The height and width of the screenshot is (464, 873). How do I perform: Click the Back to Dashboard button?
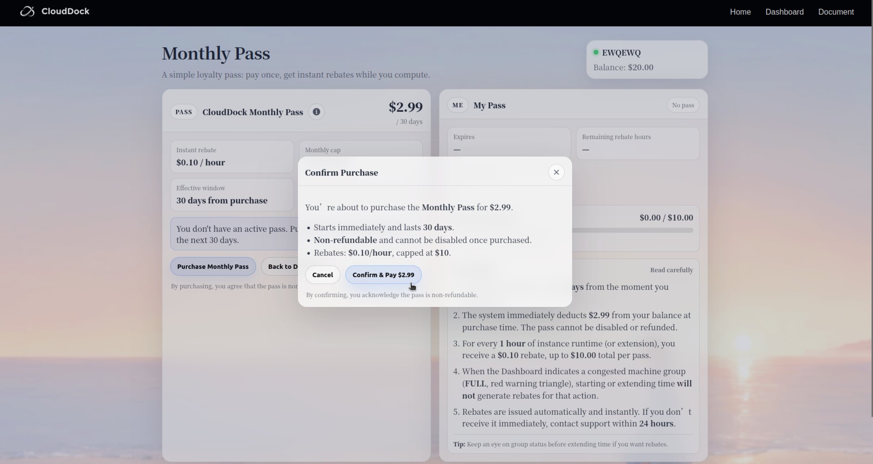coord(280,267)
